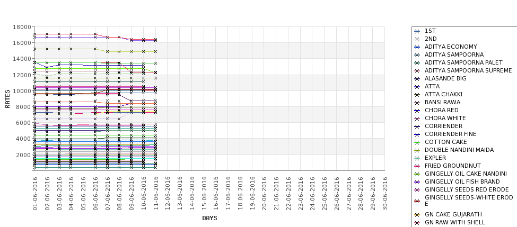This screenshot has height=227, width=517.
Task: Click the 15-06-2016 date label
Action: (x=204, y=194)
